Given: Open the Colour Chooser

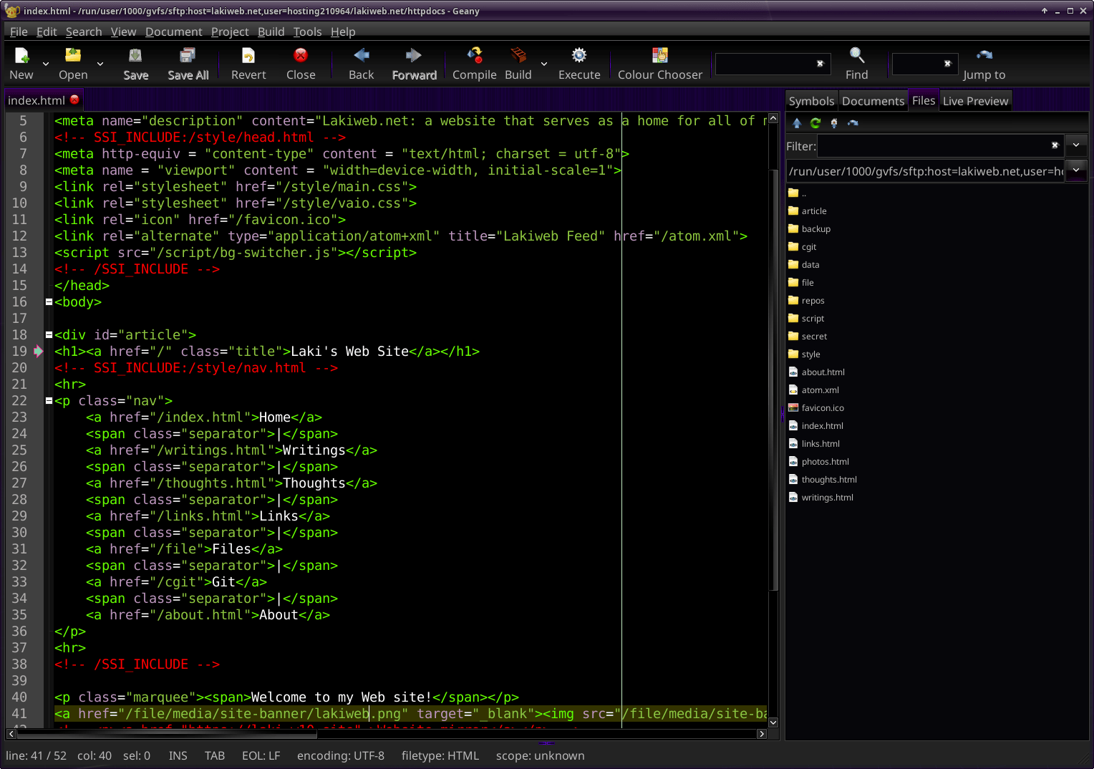Looking at the screenshot, I should click(659, 56).
